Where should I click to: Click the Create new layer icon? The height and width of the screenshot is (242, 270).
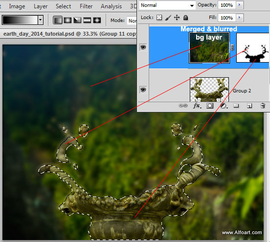249,106
